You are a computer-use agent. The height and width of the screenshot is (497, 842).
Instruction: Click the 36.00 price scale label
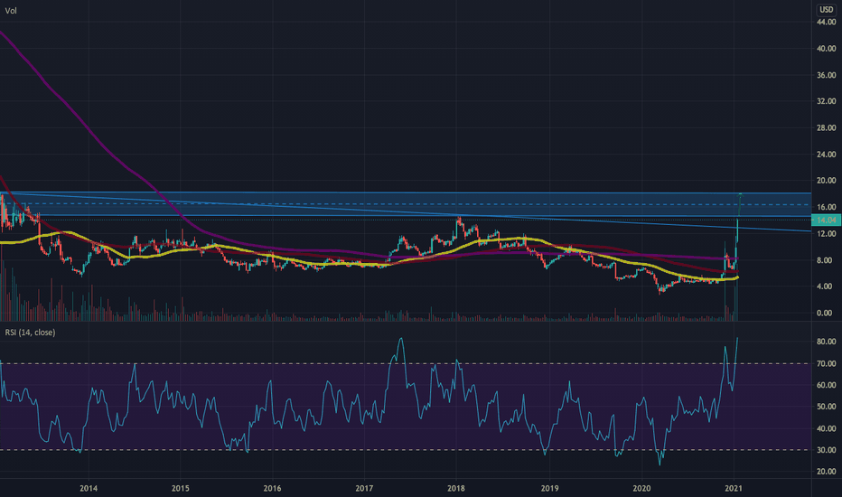click(826, 75)
